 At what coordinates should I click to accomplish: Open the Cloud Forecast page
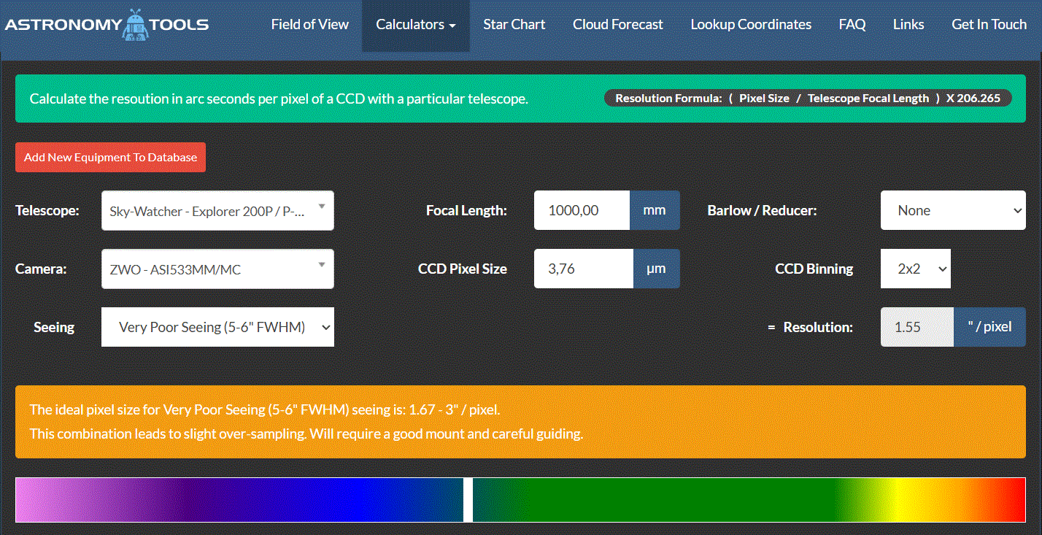pyautogui.click(x=618, y=24)
